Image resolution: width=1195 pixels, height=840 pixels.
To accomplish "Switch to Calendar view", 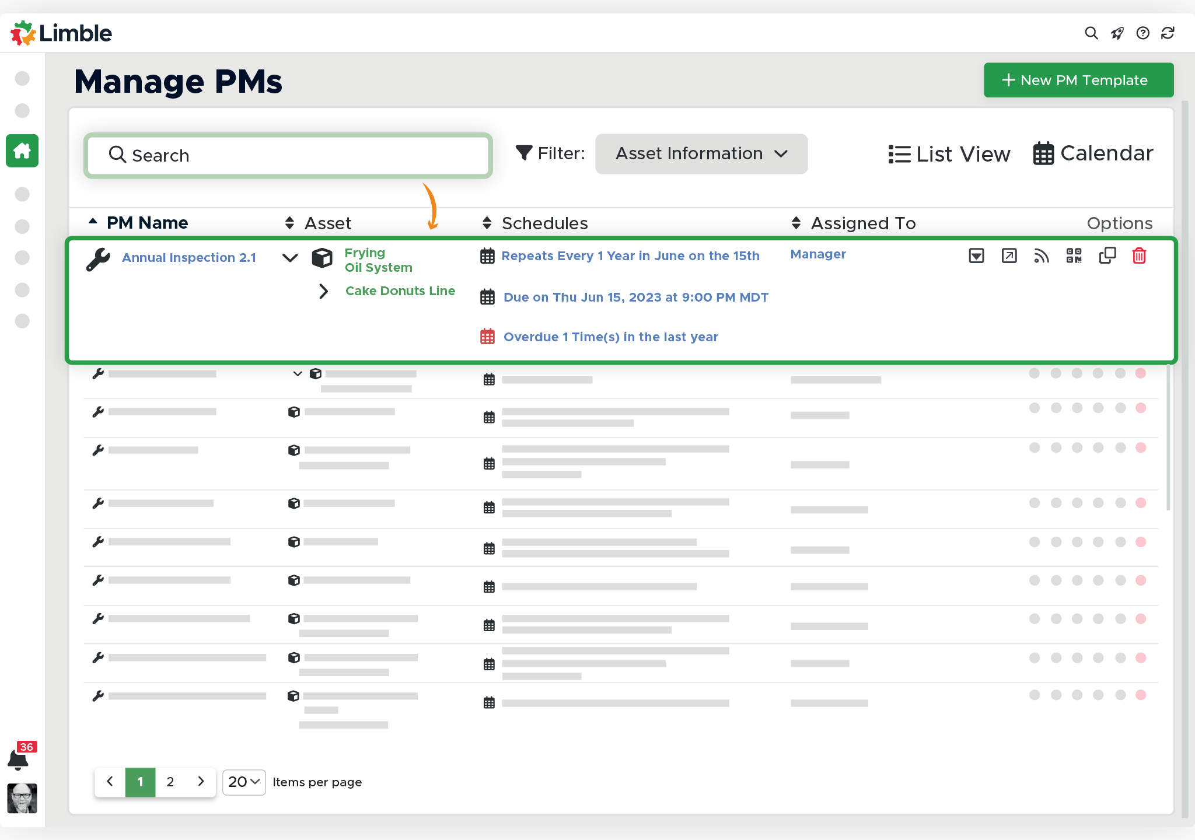I will click(x=1093, y=154).
